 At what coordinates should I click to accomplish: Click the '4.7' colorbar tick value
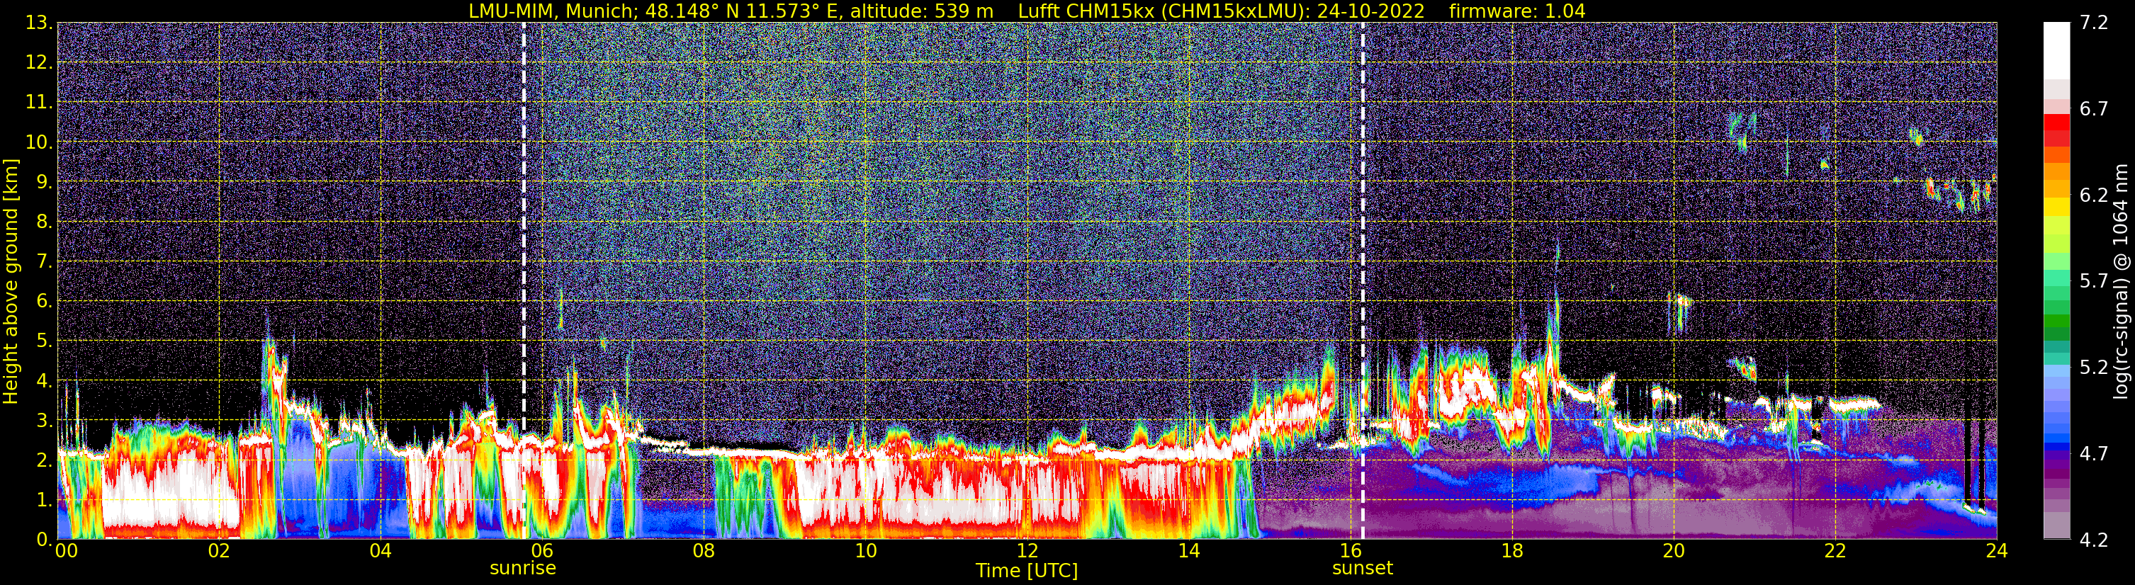[x=2094, y=453]
